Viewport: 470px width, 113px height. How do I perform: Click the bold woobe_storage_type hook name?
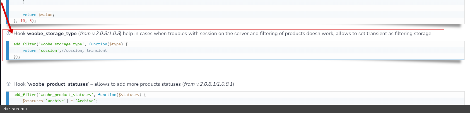[52, 33]
